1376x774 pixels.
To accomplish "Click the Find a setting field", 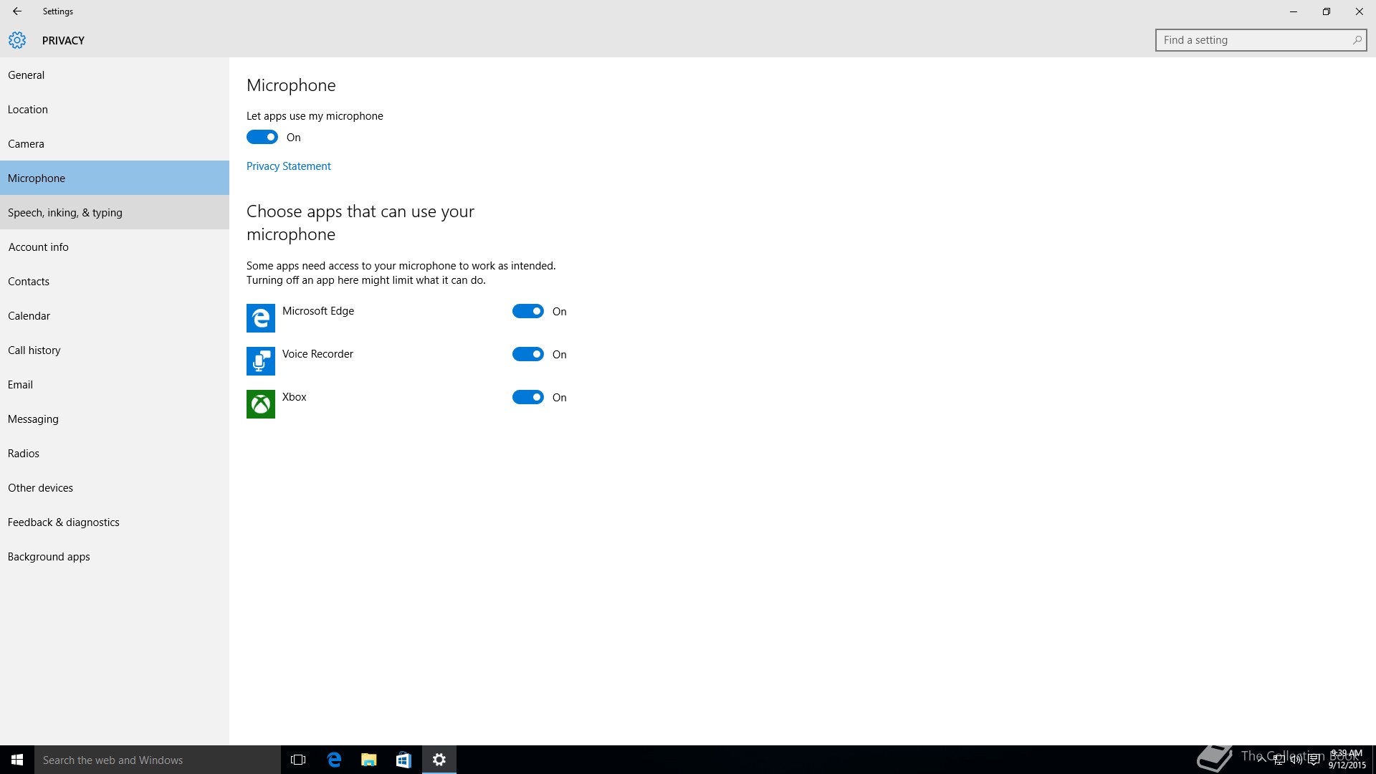I will pos(1261,40).
